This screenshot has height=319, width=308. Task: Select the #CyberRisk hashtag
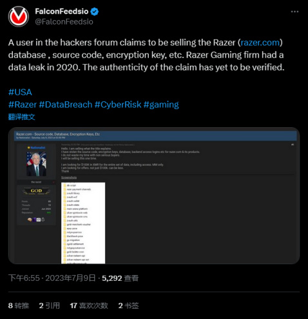tap(118, 105)
